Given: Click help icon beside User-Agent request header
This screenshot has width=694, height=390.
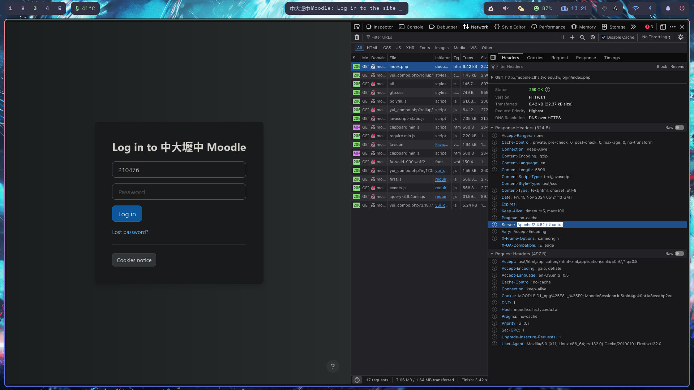Looking at the screenshot, I should [x=494, y=344].
